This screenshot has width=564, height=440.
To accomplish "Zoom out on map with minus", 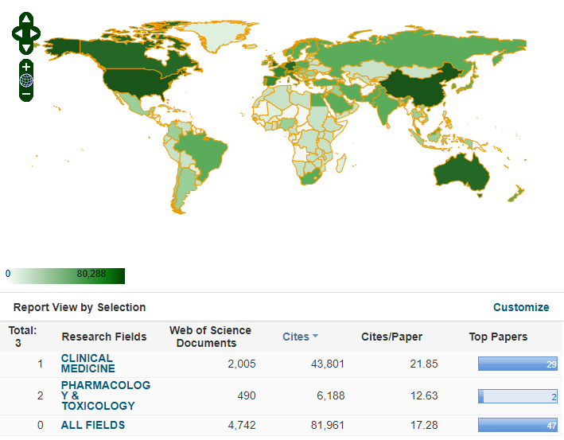I will 26,95.
